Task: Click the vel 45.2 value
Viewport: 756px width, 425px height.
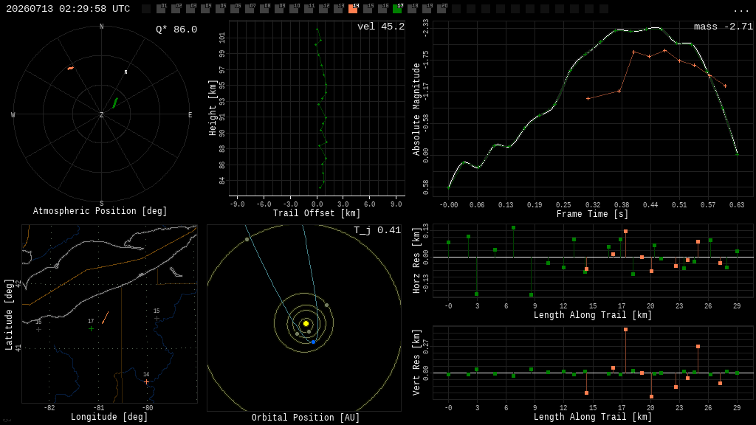Action: (x=381, y=27)
